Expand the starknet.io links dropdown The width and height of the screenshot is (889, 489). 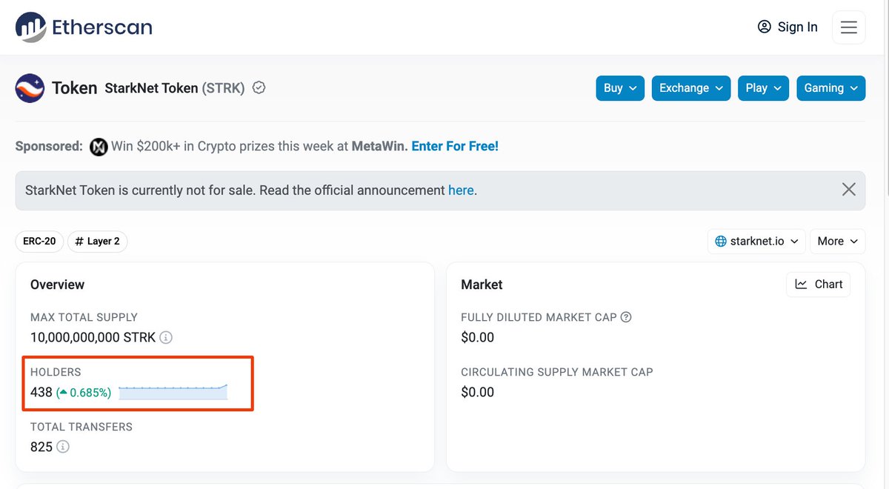pyautogui.click(x=756, y=242)
